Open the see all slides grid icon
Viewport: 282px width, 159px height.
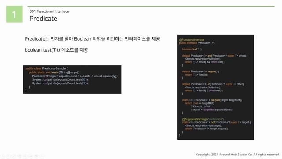pos(19,156)
